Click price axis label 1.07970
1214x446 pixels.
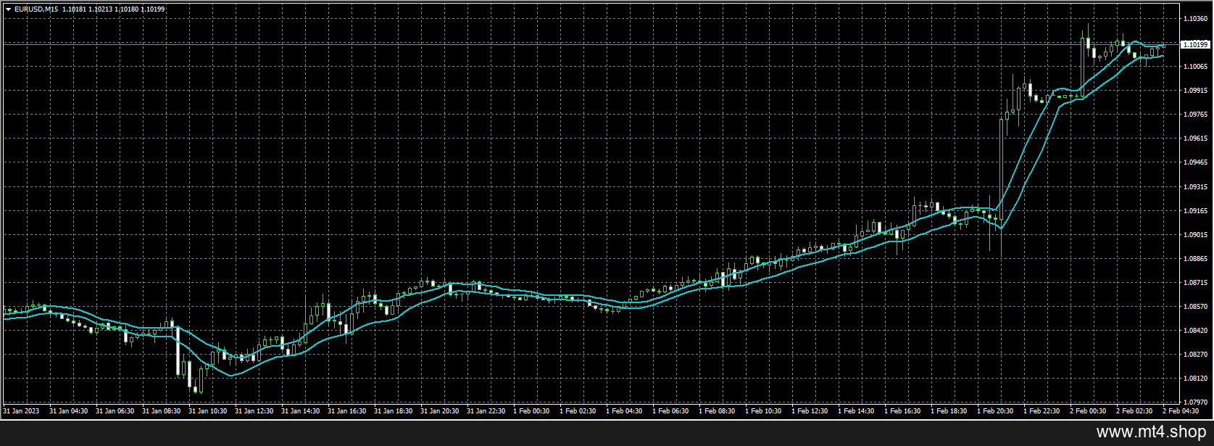pos(1194,401)
